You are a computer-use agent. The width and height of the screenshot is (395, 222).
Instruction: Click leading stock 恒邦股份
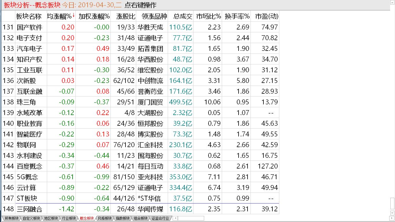coord(150,123)
